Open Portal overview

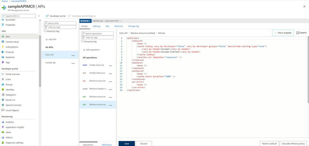click(13, 74)
